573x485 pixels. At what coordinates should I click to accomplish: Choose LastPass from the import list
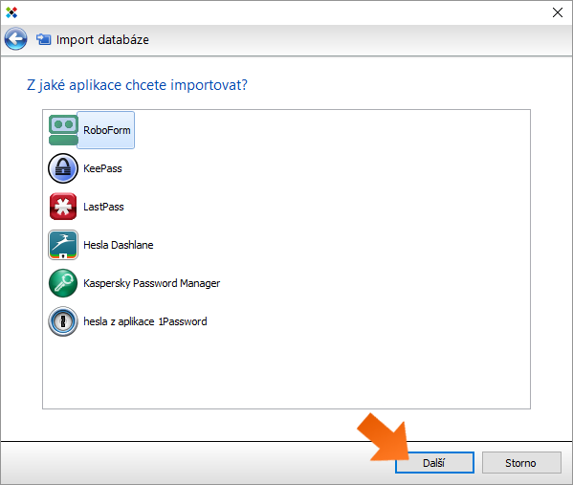(x=103, y=207)
